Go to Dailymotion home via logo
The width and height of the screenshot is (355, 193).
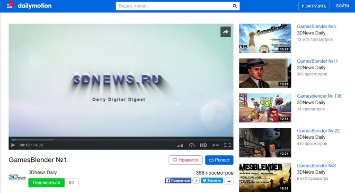click(x=35, y=6)
